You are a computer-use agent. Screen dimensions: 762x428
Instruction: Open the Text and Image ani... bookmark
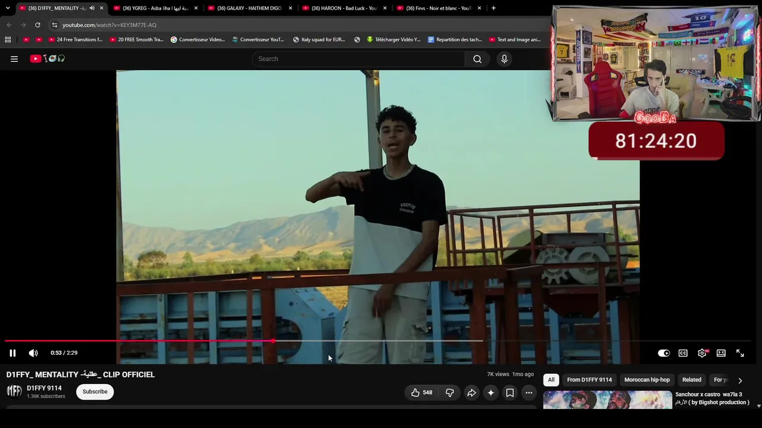click(515, 40)
